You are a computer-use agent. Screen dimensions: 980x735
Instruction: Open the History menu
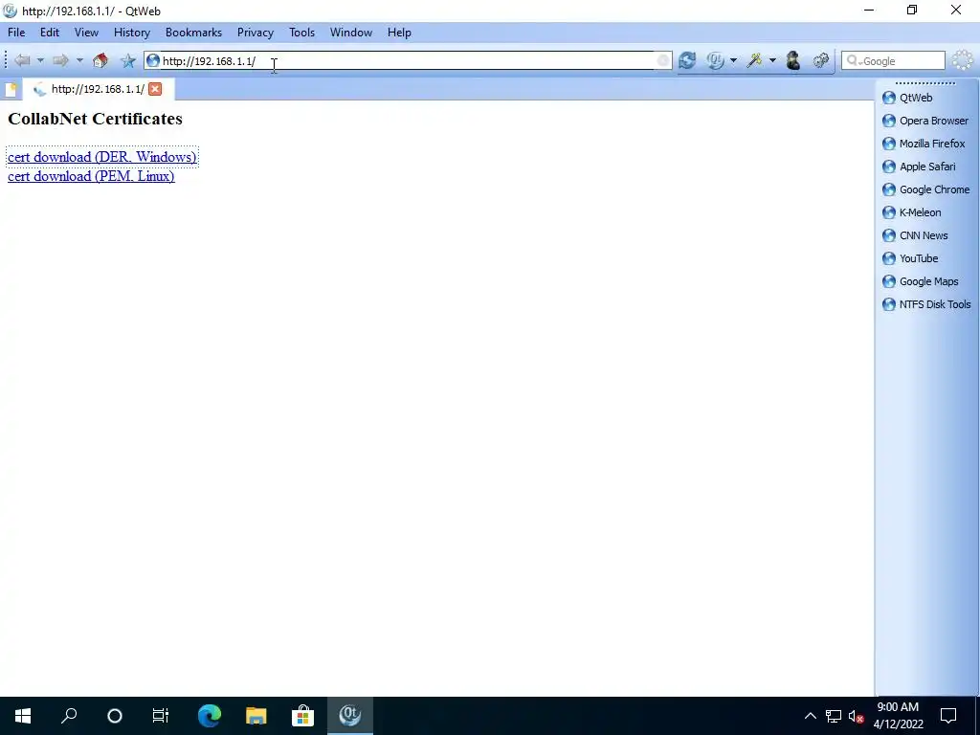click(132, 33)
